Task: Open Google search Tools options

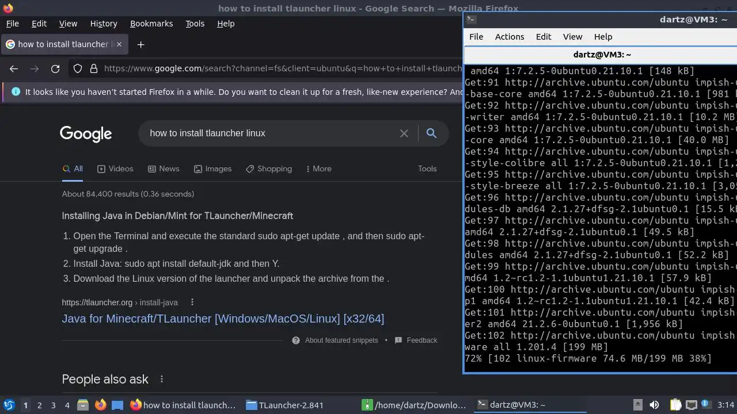Action: 427,169
